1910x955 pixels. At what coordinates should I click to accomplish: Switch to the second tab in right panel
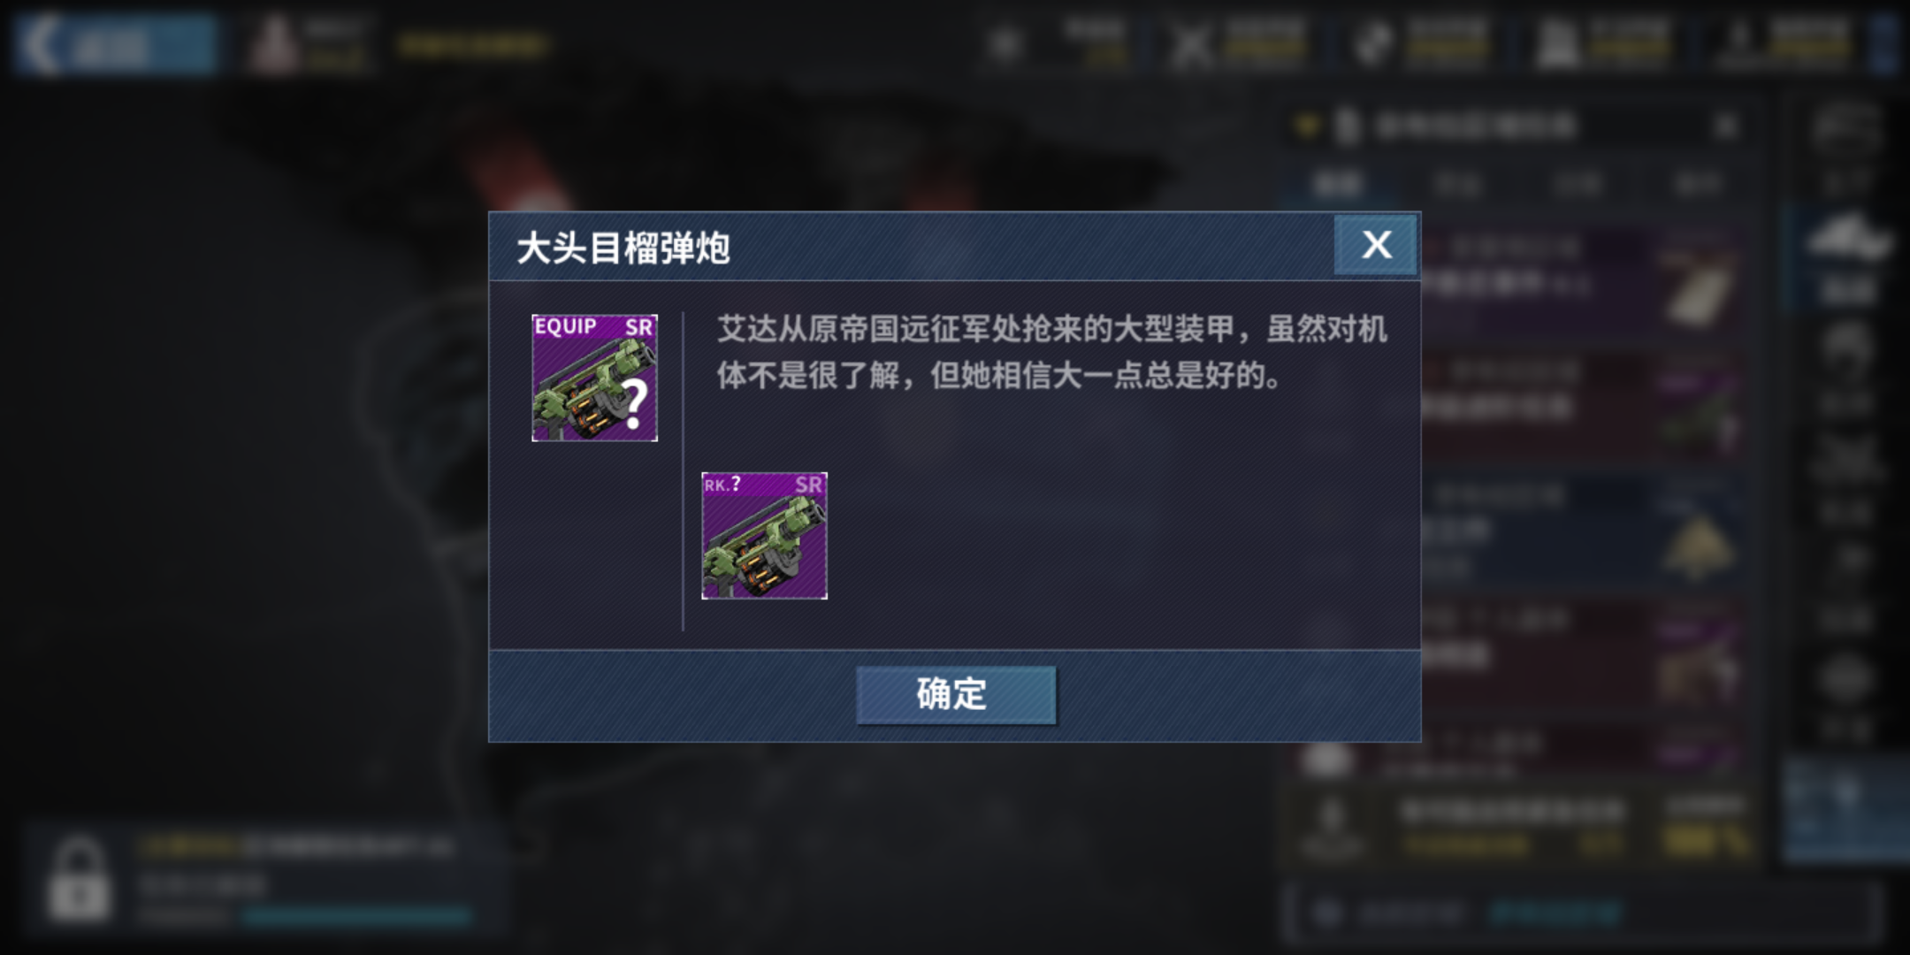[1457, 184]
